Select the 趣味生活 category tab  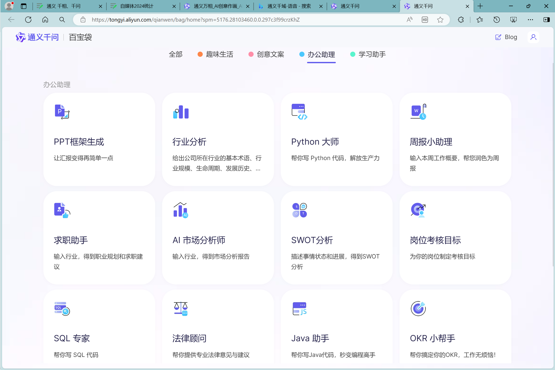click(x=216, y=54)
